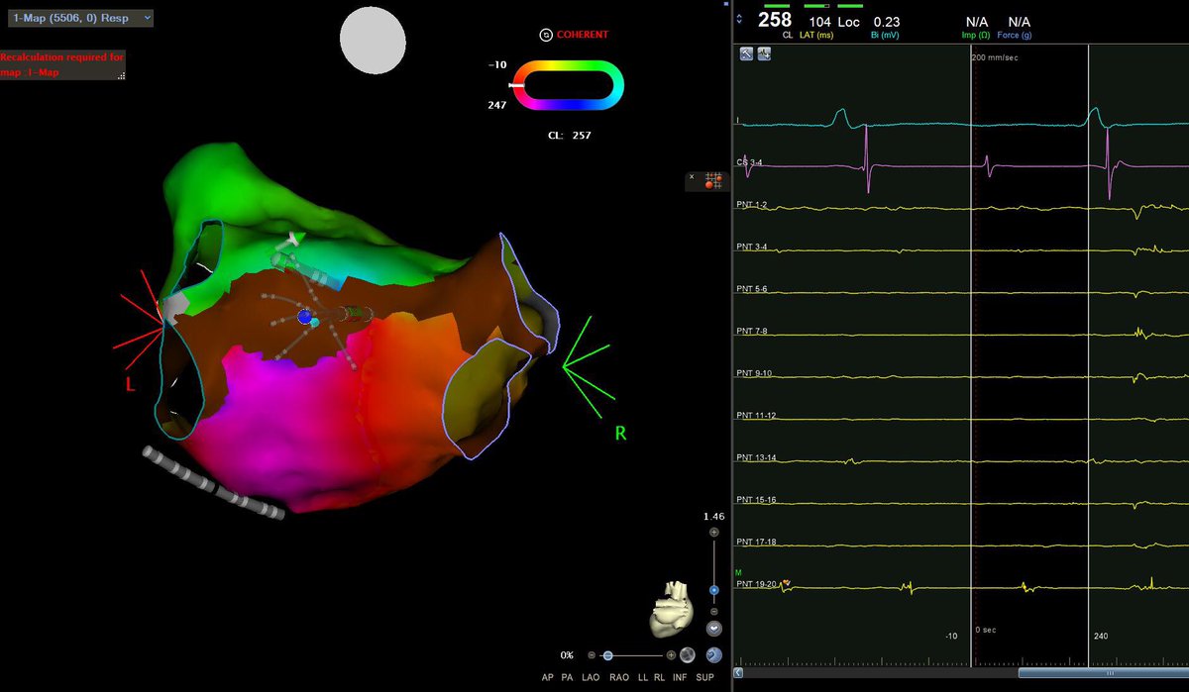Click the 0% transparency value
The width and height of the screenshot is (1189, 692).
coord(567,655)
